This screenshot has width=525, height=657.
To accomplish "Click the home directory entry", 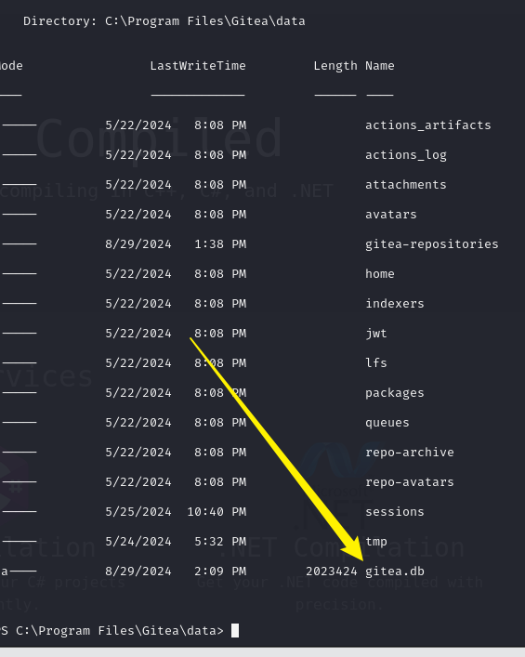I will tap(380, 274).
